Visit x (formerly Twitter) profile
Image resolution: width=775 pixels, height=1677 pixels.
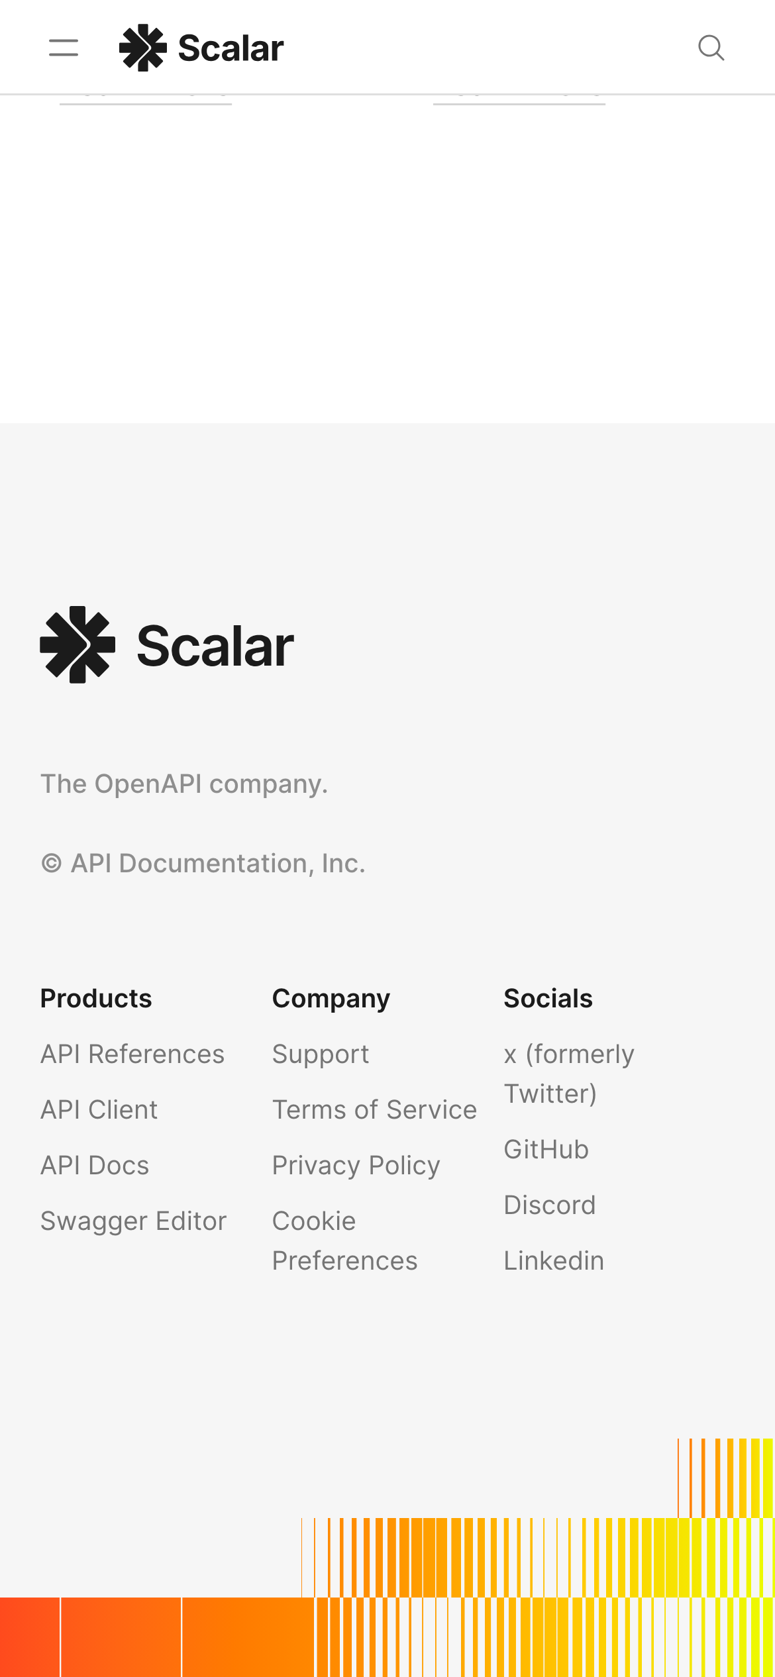coord(568,1074)
